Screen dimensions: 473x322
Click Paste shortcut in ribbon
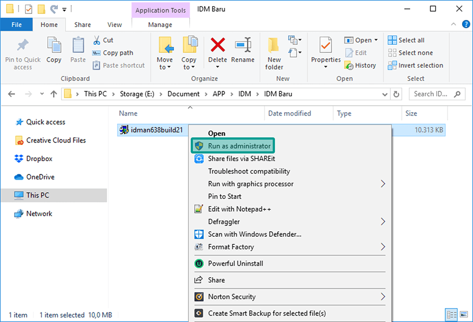118,66
